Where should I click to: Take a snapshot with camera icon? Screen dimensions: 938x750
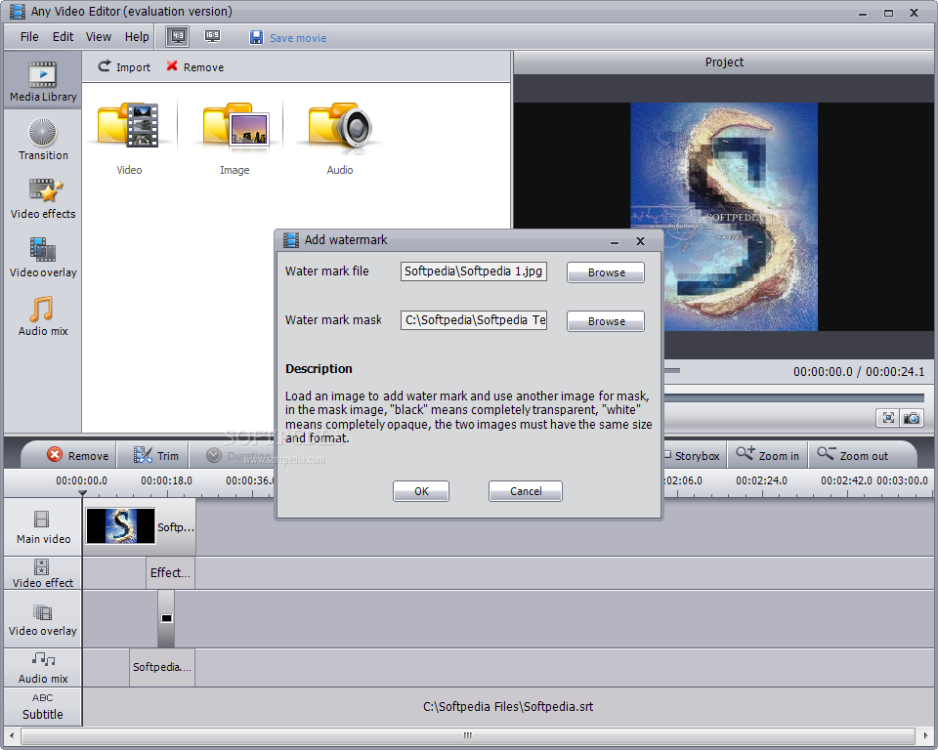click(912, 417)
